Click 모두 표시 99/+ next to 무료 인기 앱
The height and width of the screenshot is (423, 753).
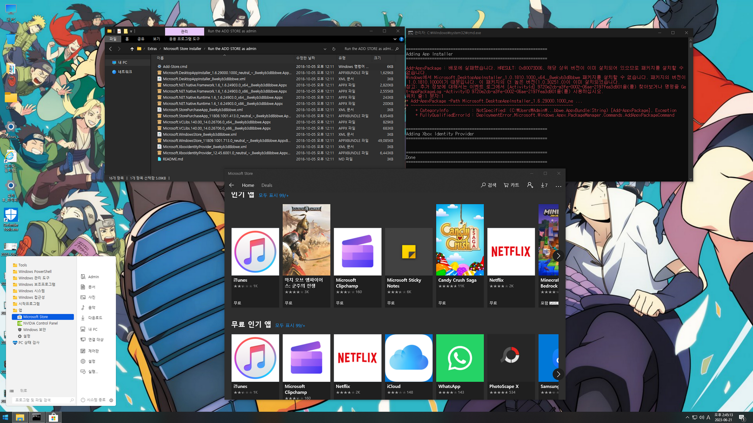[290, 325]
